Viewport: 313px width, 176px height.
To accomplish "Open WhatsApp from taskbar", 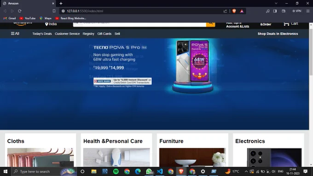I will 149,171.
